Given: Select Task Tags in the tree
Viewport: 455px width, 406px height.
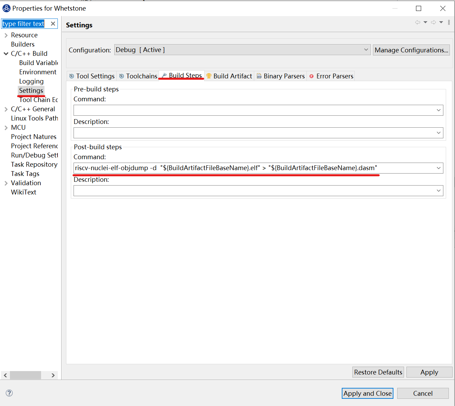Looking at the screenshot, I should pos(25,174).
